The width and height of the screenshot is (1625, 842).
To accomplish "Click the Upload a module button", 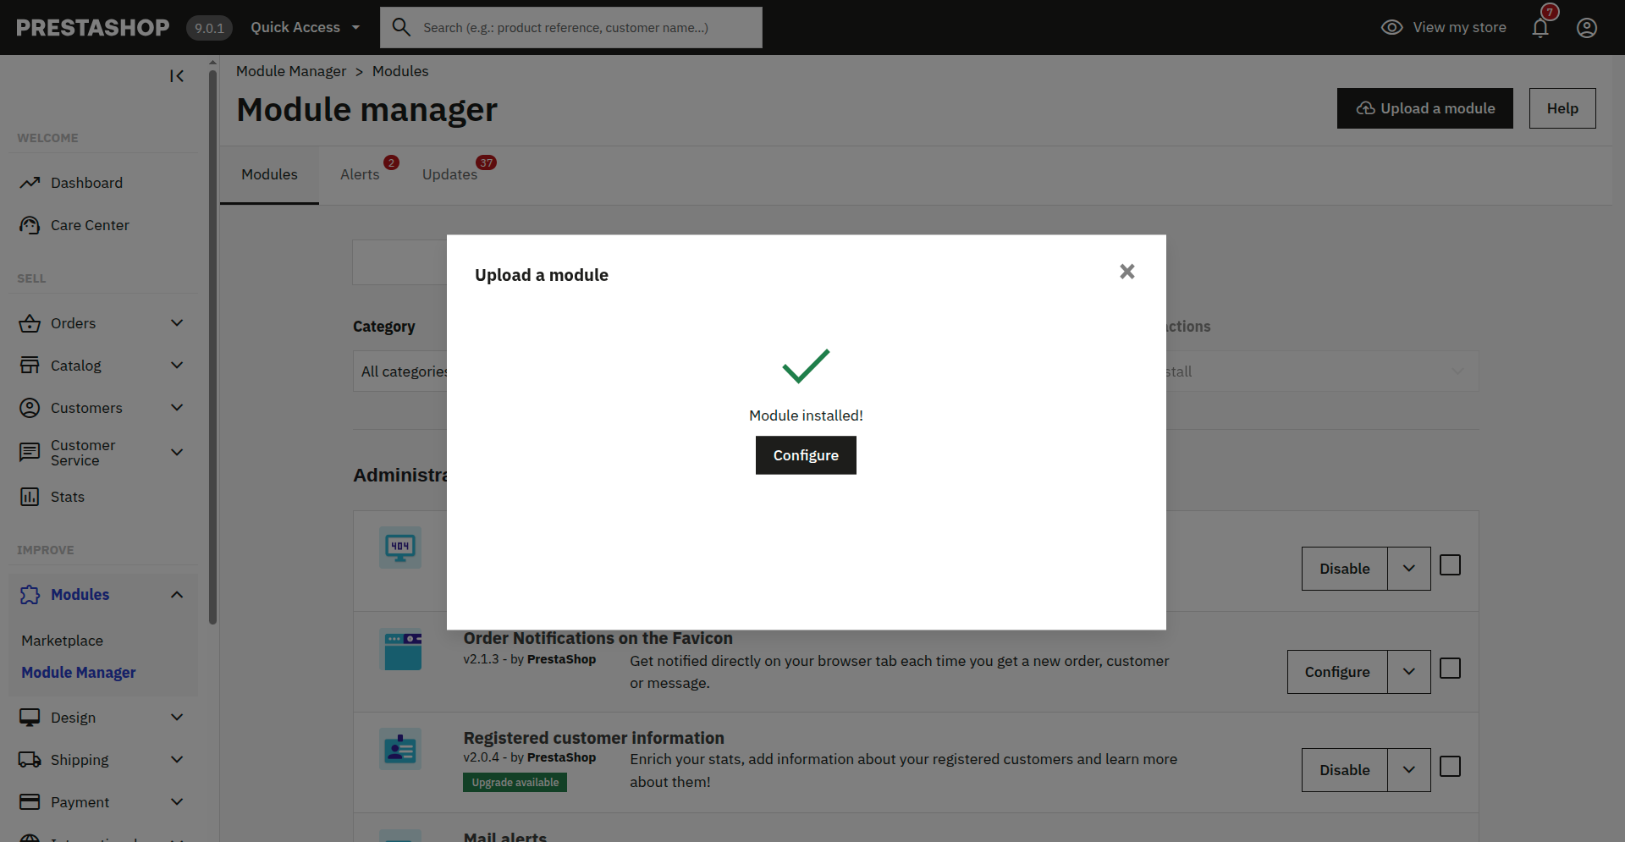I will point(1425,108).
